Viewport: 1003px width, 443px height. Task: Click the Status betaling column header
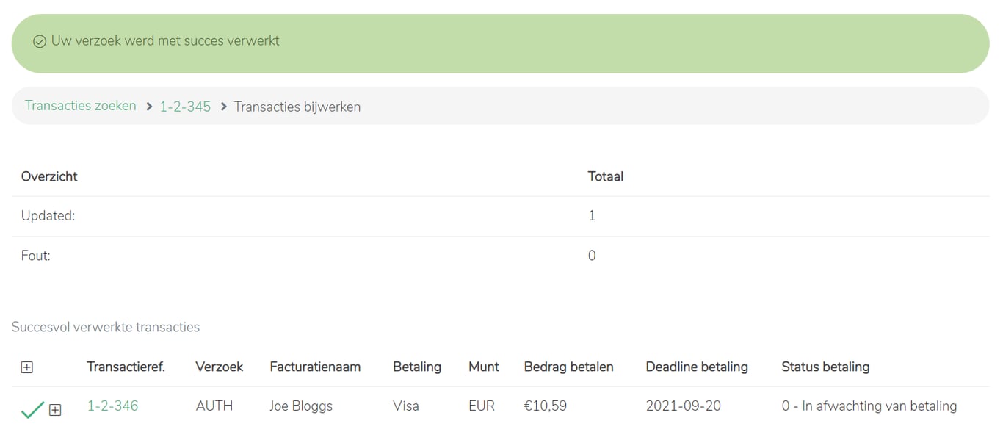click(825, 367)
